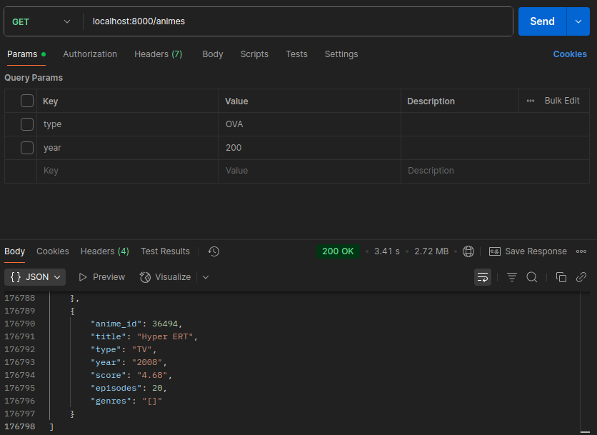Open response history clock icon
Viewport: 597px width, 435px height.
214,251
